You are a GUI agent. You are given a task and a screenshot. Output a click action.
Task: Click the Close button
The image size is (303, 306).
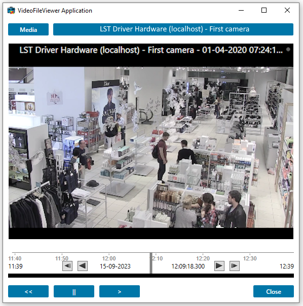[x=274, y=291]
